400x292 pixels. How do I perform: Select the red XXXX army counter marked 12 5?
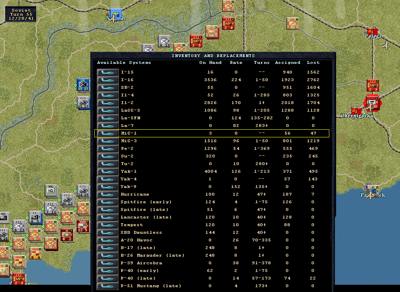tap(83, 226)
